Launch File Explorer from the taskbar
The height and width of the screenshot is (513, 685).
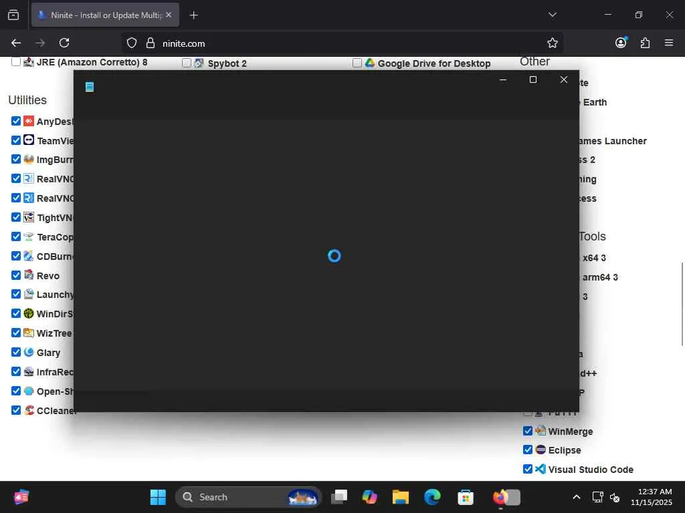tap(400, 497)
